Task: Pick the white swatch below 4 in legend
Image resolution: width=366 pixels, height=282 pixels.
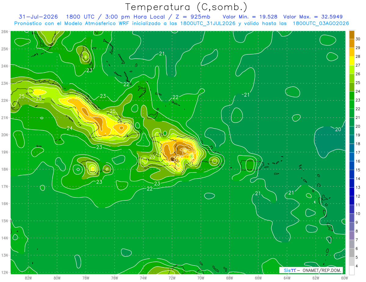Action: pos(352,270)
